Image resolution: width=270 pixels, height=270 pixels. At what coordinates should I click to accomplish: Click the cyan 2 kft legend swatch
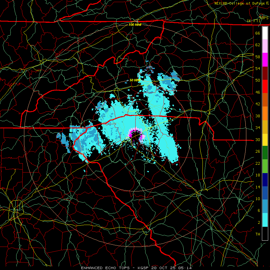pos(265,220)
